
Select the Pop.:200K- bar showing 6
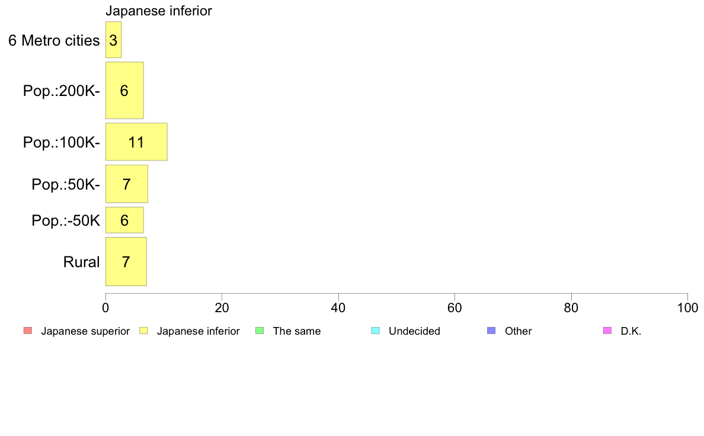coord(124,90)
